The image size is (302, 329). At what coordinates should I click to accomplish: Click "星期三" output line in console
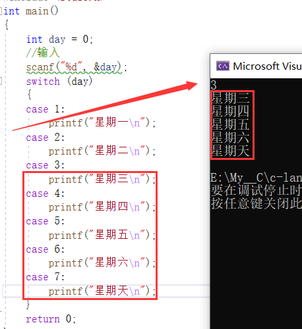(x=231, y=98)
